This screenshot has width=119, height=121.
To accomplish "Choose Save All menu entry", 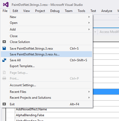I will point(46,60).
